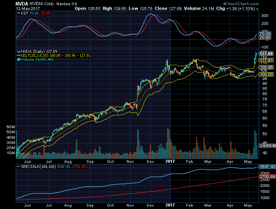Click the Chg +1.39 (+1.10%) readout
This screenshot has width=276, height=209.
(x=235, y=8)
